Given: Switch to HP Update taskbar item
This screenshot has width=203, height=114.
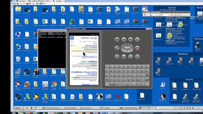Looking at the screenshot, I should point(109,108).
